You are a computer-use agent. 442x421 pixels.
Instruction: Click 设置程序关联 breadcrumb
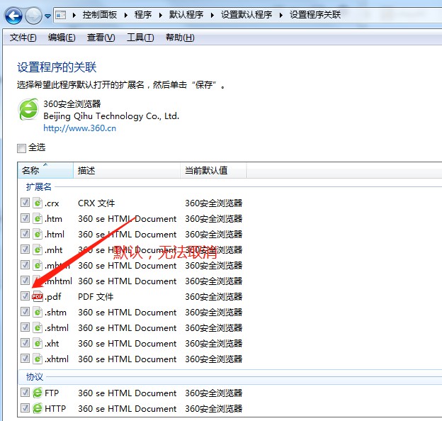point(315,15)
